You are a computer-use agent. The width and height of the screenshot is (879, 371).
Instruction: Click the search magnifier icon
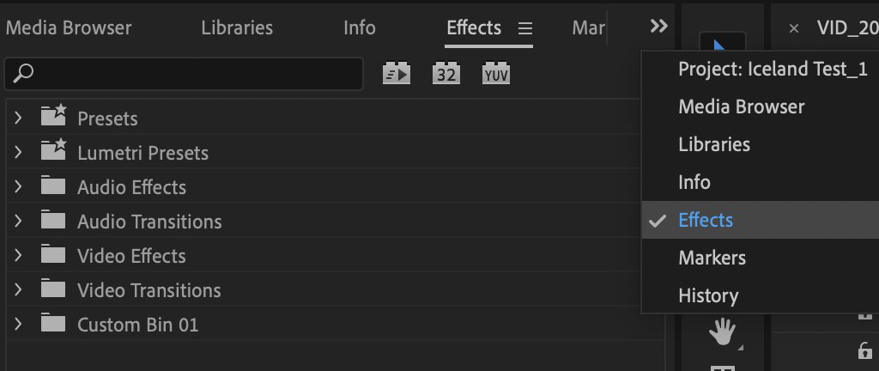click(23, 73)
